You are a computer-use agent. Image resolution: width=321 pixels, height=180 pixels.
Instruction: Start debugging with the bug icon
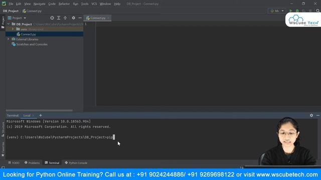pos(297,11)
